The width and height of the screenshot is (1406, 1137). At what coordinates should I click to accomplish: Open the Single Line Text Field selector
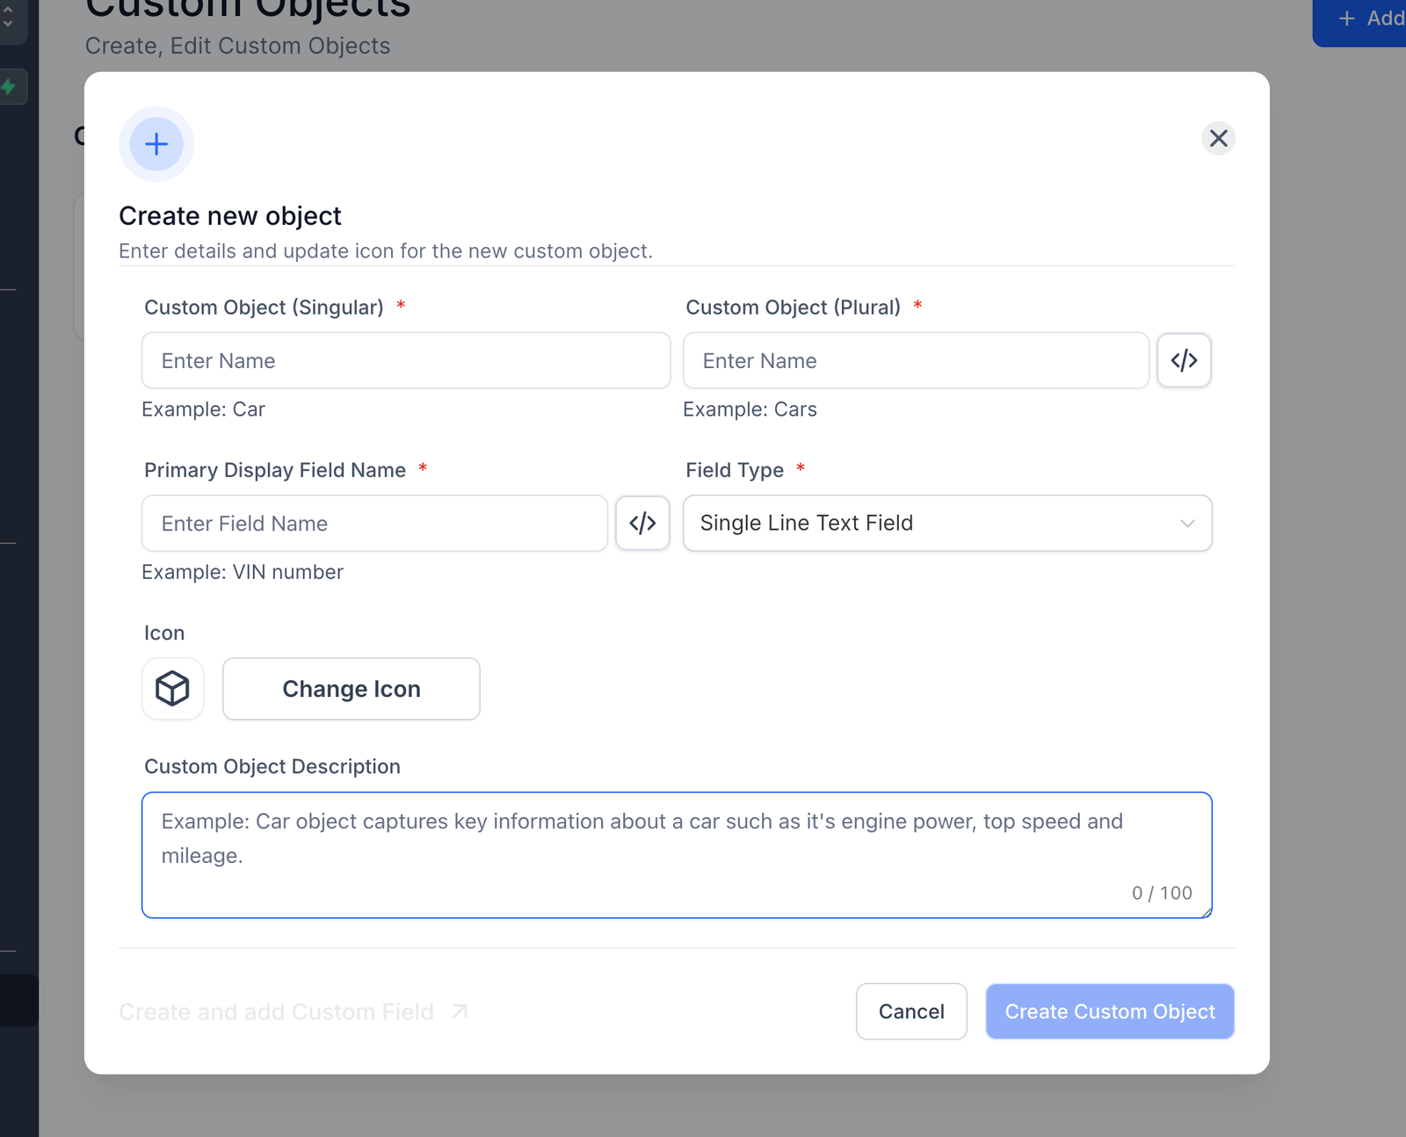pos(931,524)
